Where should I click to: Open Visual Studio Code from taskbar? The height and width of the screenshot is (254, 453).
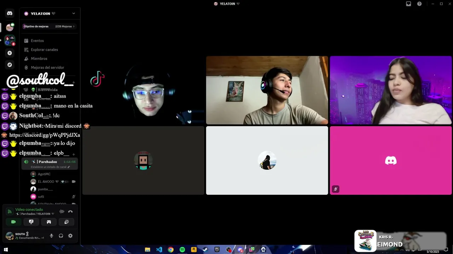click(159, 250)
